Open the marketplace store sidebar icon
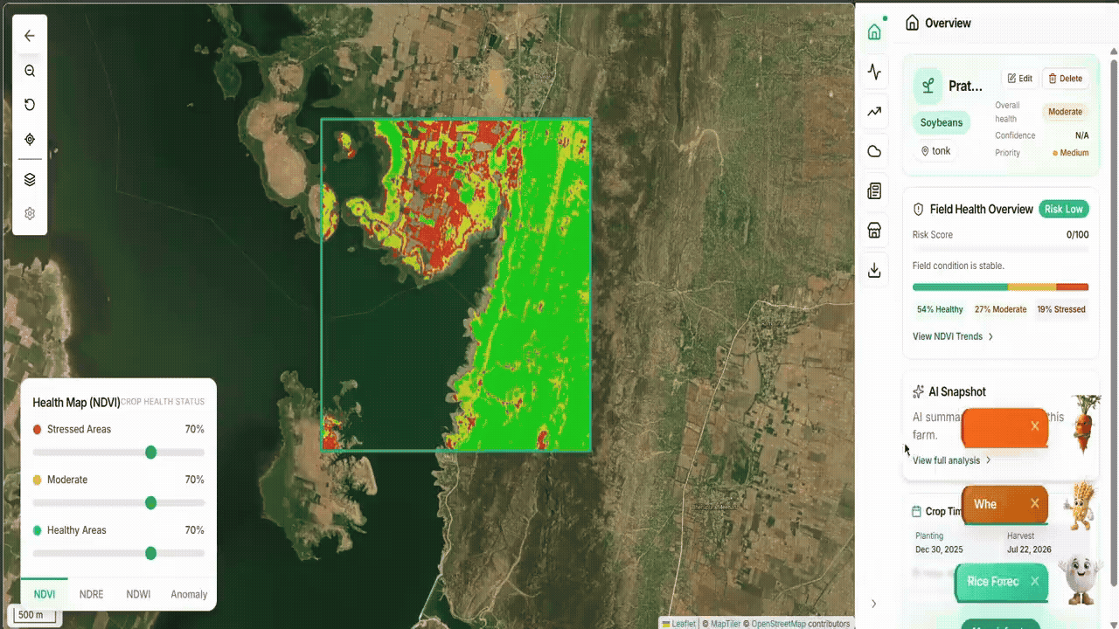Screen dimensions: 1119x629 pyautogui.click(x=874, y=231)
